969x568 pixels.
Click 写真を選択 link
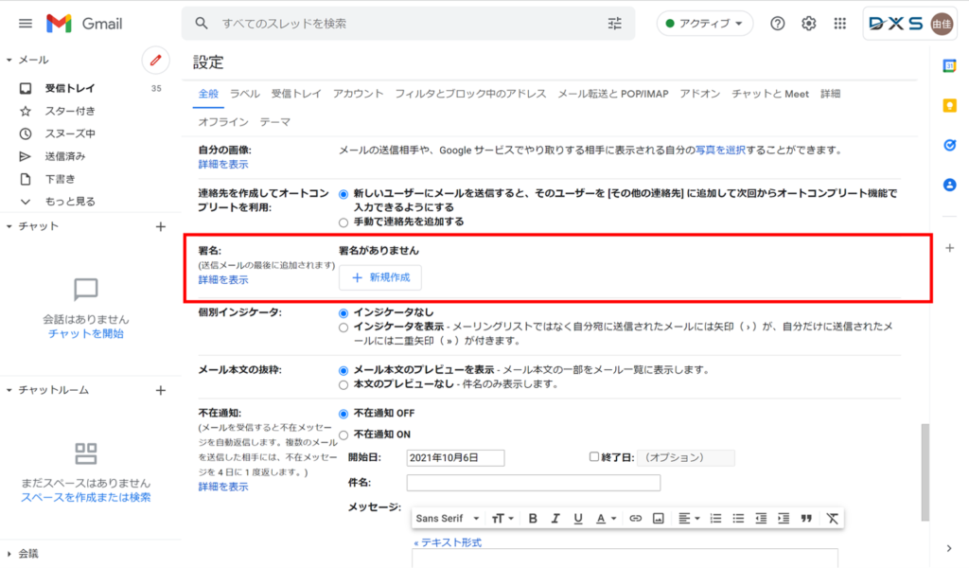[x=720, y=151]
